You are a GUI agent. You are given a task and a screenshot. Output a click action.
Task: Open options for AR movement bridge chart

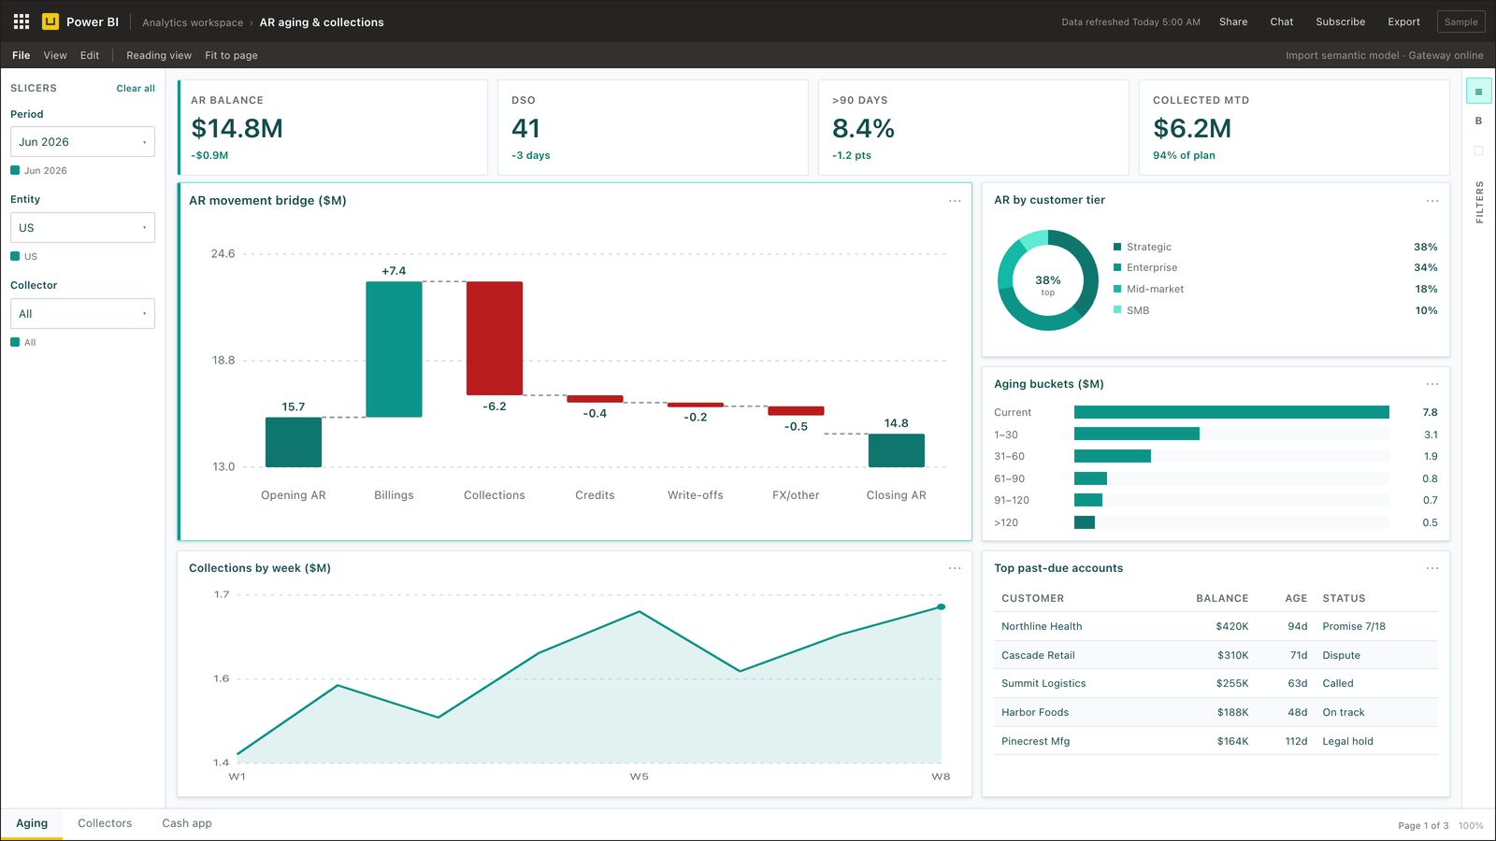(x=955, y=201)
